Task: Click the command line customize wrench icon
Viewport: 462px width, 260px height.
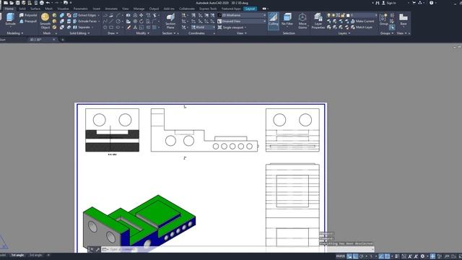Action: [x=97, y=249]
